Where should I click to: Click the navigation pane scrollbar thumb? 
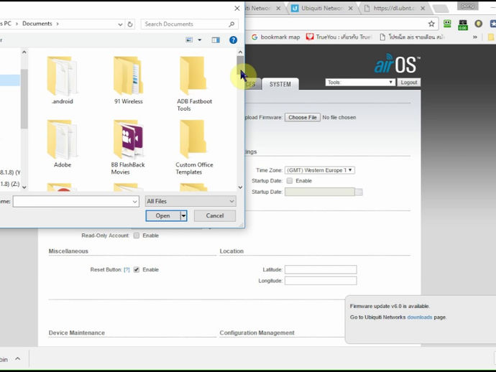pos(24,98)
